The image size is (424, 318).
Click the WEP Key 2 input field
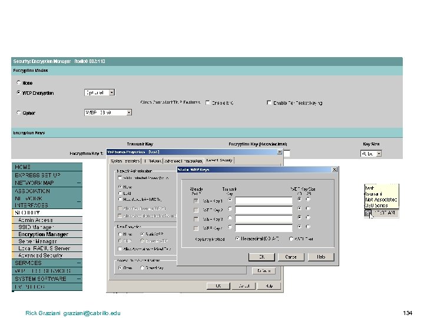point(264,210)
